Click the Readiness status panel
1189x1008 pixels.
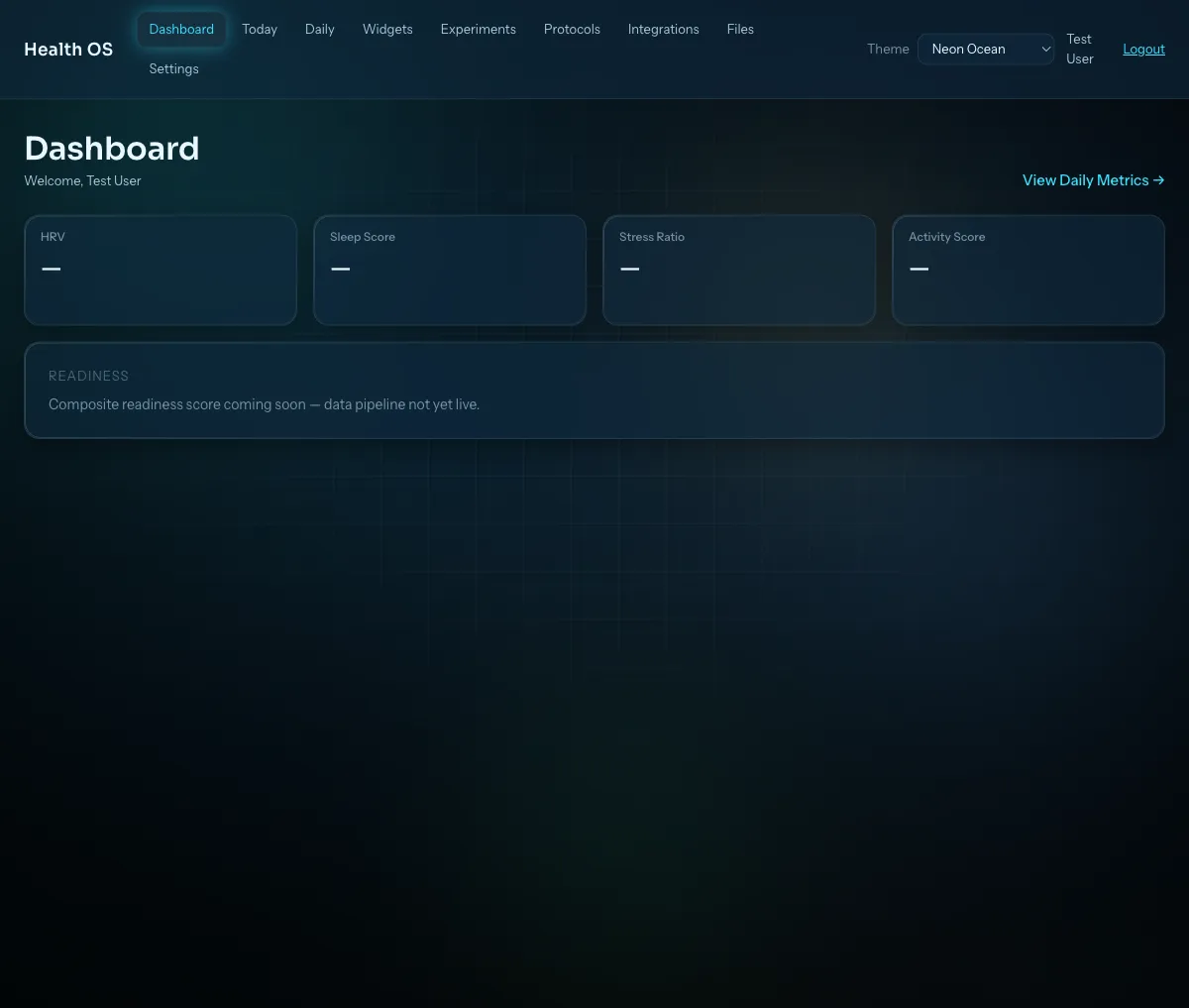[594, 390]
